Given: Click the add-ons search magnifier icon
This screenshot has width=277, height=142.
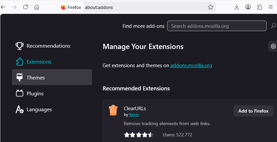Looking at the screenshot, I should 273,26.
